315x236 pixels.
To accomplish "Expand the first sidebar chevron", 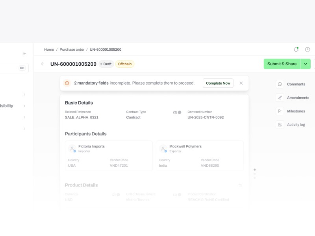I will coord(24,94).
